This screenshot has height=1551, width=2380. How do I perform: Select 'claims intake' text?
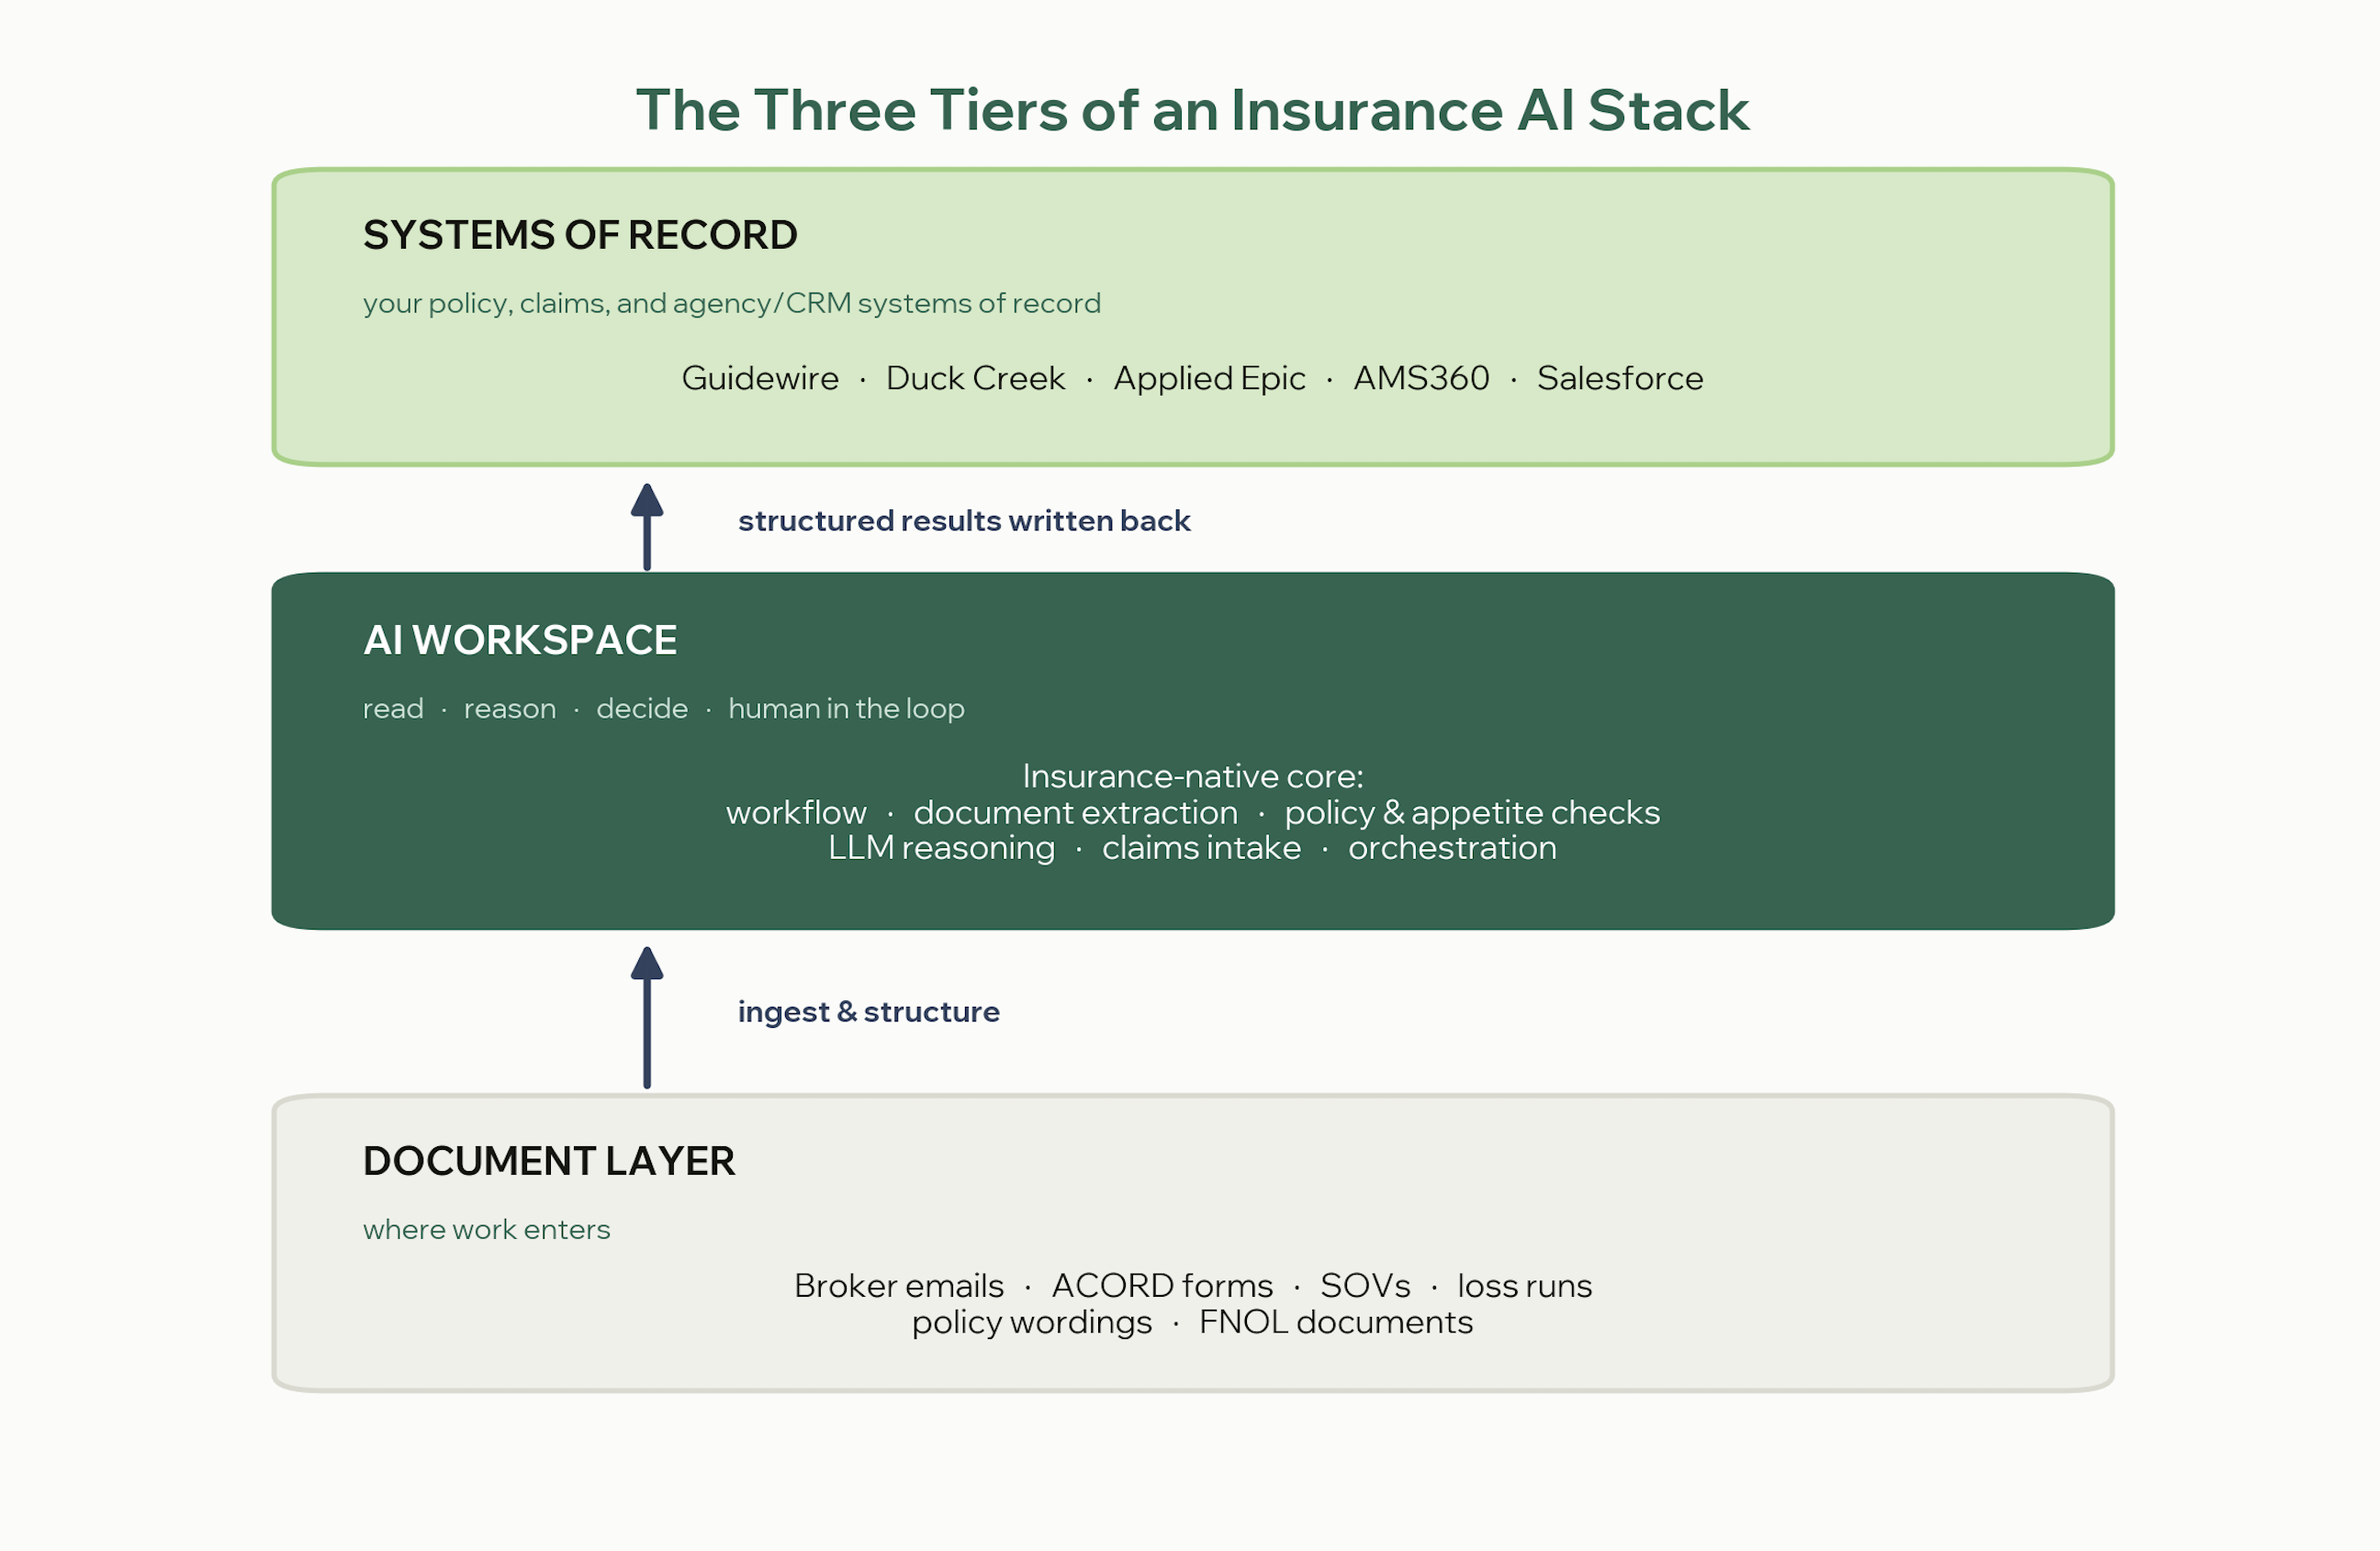tap(1201, 847)
